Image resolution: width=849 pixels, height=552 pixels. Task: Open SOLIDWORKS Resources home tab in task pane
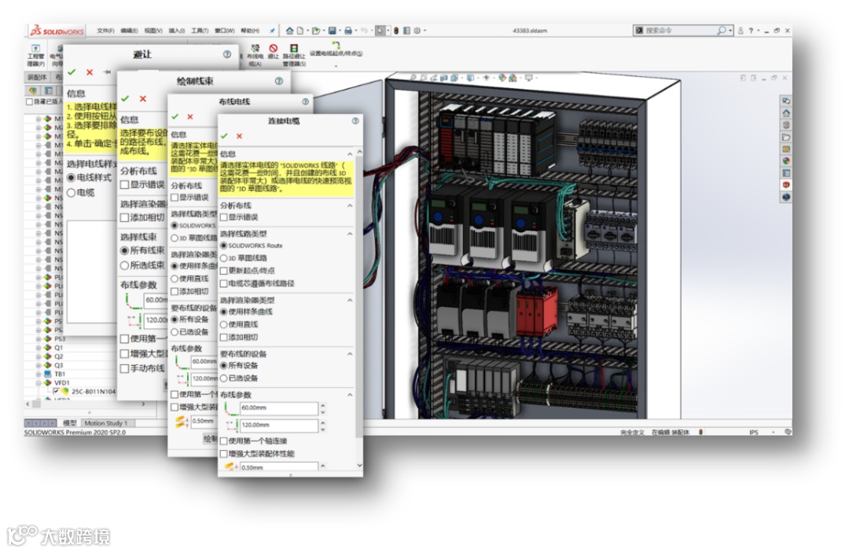point(786,113)
